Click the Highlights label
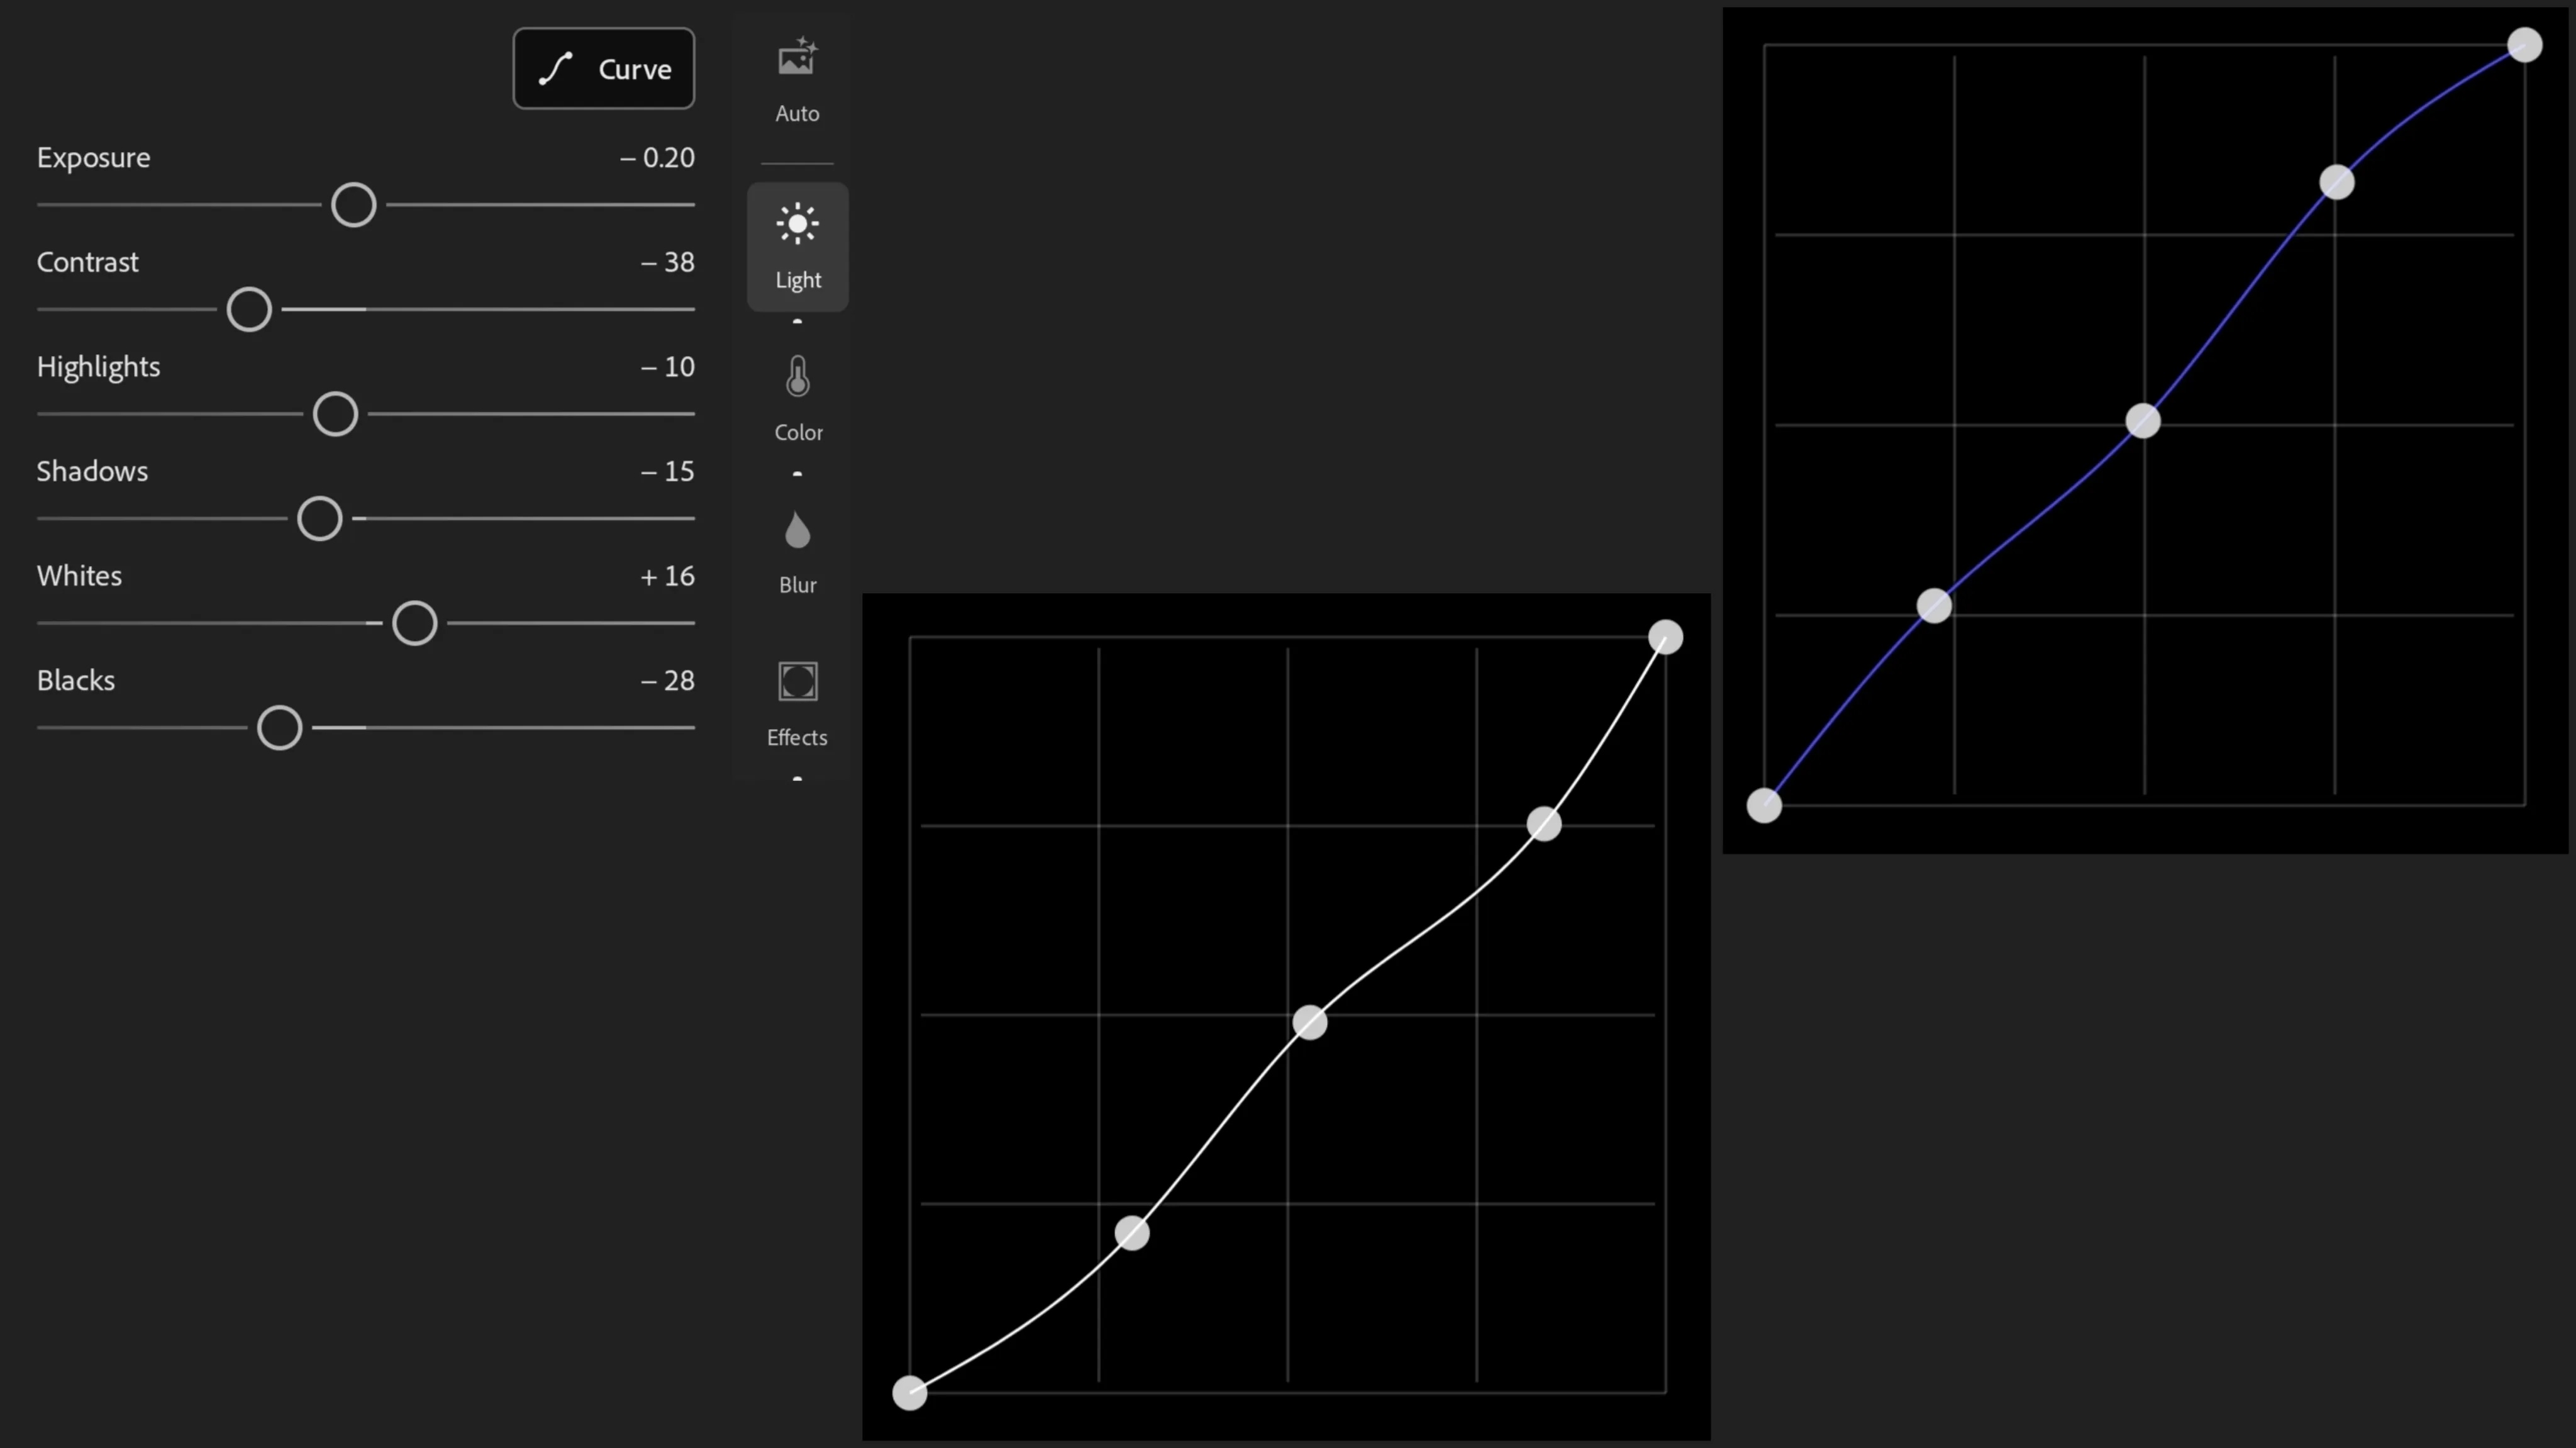 98,367
